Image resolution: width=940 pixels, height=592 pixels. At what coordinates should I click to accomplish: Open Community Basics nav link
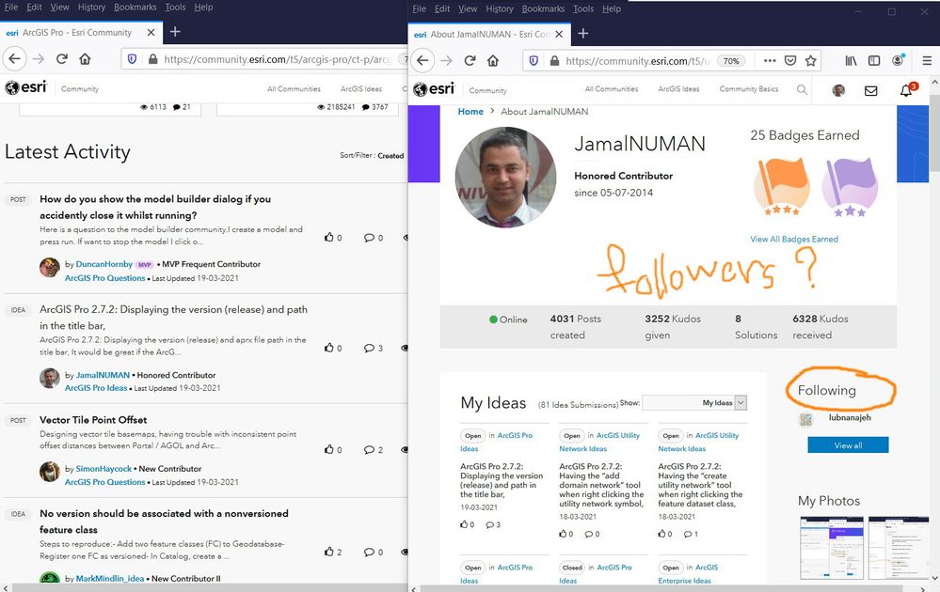(x=749, y=88)
